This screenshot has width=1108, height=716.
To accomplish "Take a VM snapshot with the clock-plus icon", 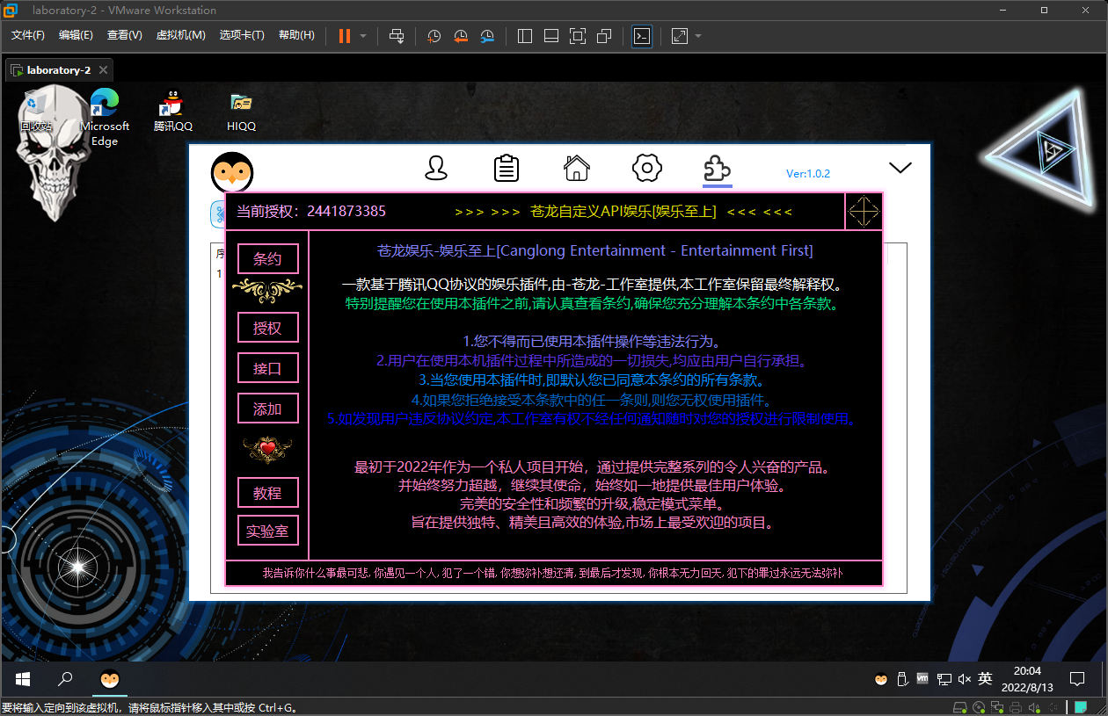I will (434, 36).
